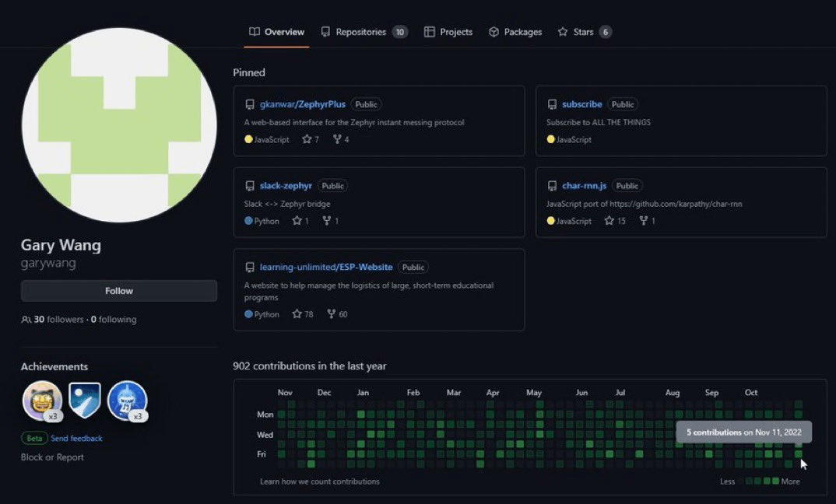Image resolution: width=836 pixels, height=504 pixels.
Task: Open Learn how we count contributions
Action: (x=320, y=481)
